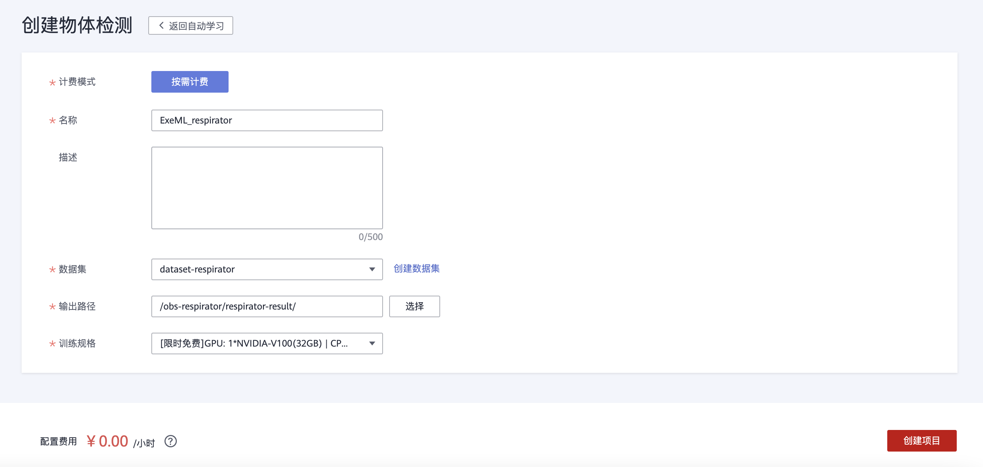This screenshot has height=467, width=983.
Task: Click back chevron in 返回自动学习 button
Action: [x=161, y=25]
